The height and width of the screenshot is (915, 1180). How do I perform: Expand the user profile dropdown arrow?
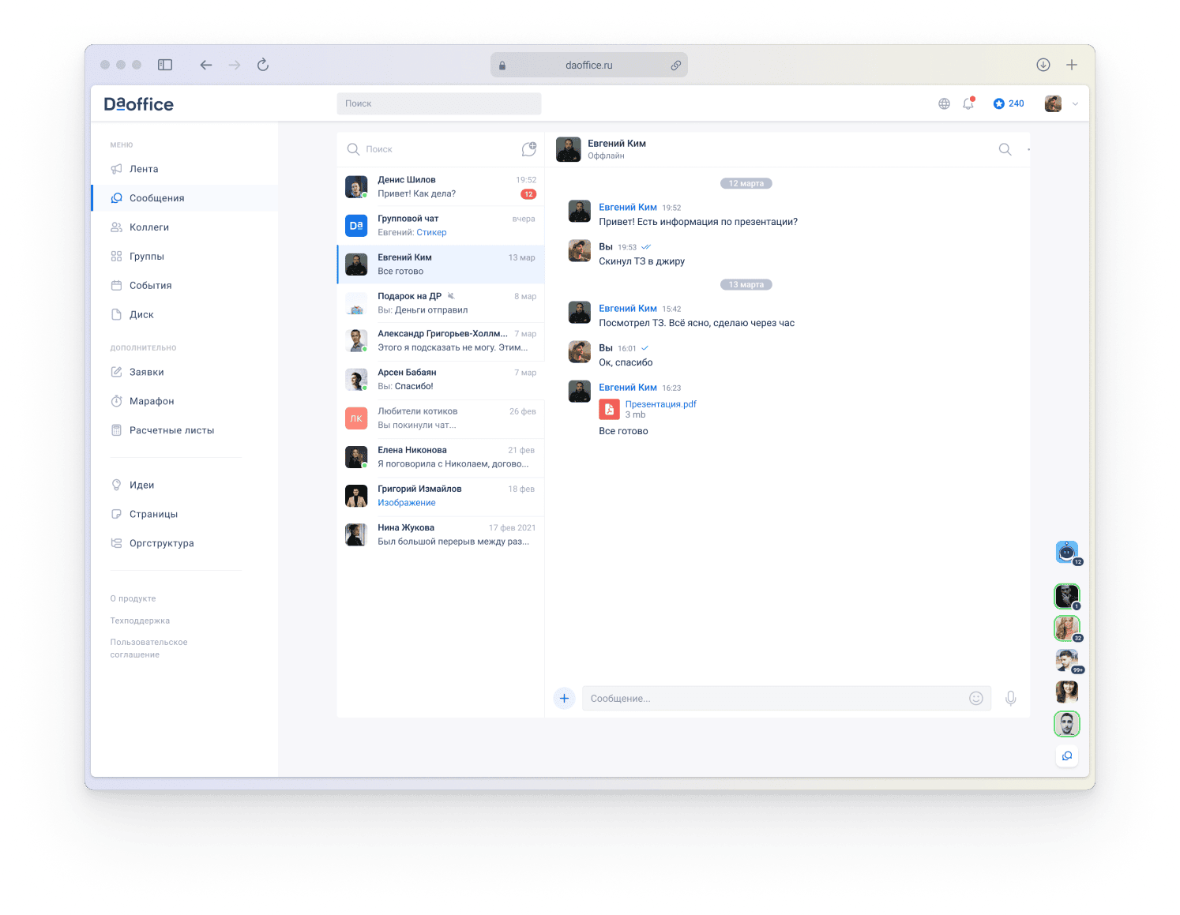click(1075, 104)
